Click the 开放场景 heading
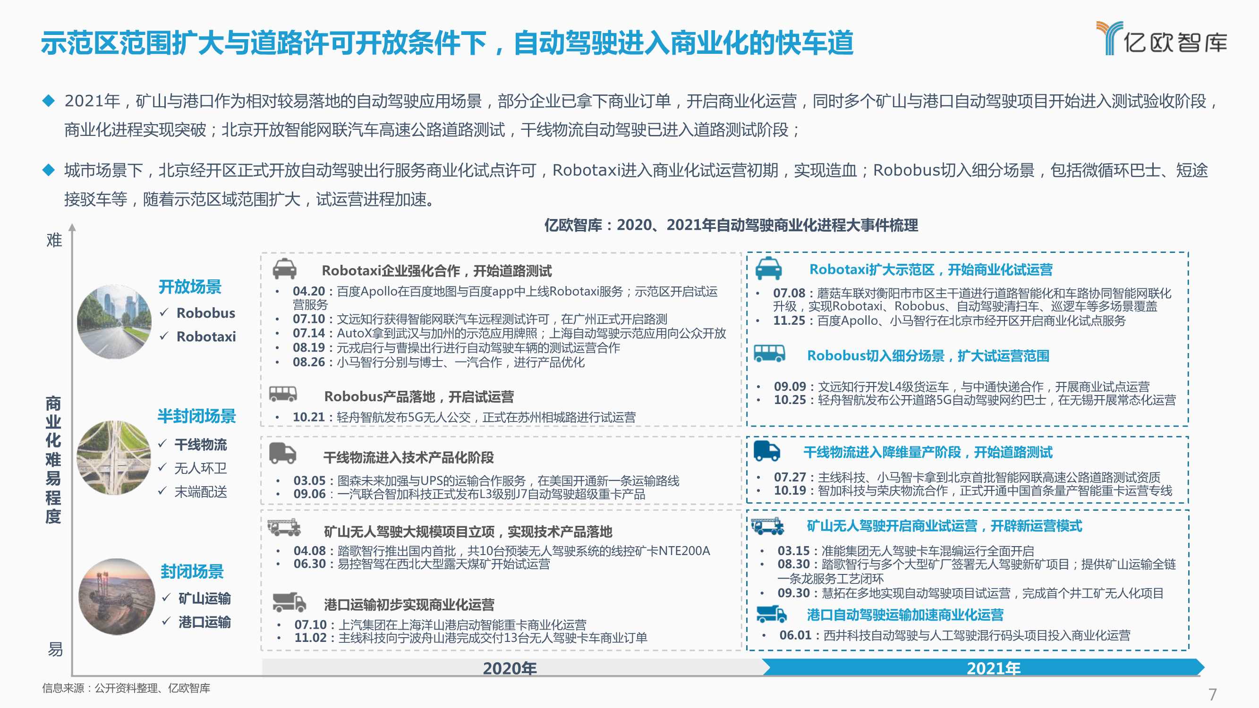 [190, 287]
